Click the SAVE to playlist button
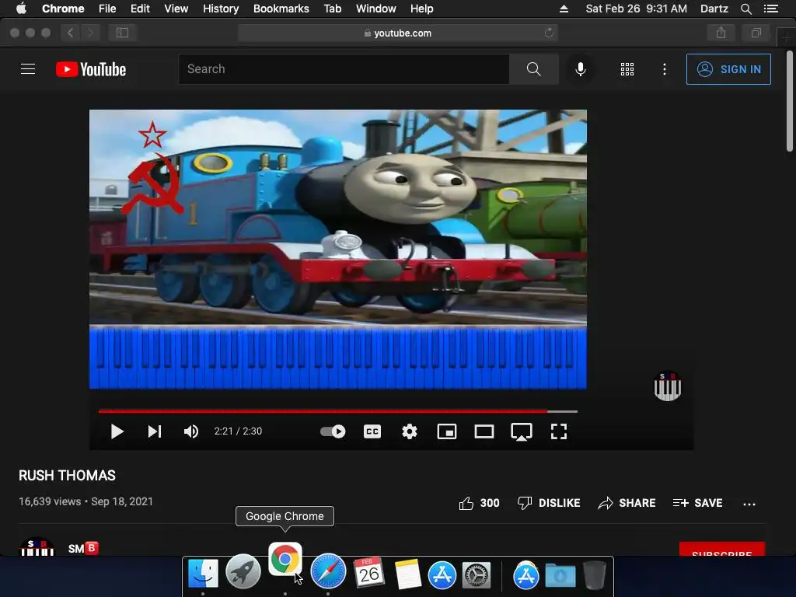The image size is (796, 597). [697, 503]
